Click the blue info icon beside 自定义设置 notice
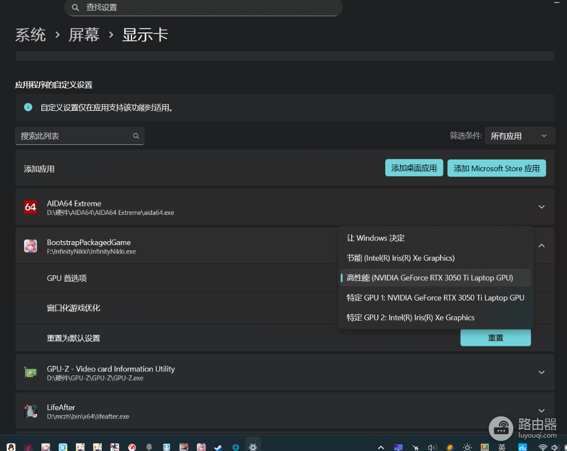The height and width of the screenshot is (451, 567). pos(28,107)
